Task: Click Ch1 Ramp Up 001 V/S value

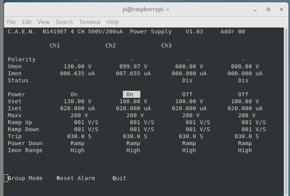Action: [86, 122]
